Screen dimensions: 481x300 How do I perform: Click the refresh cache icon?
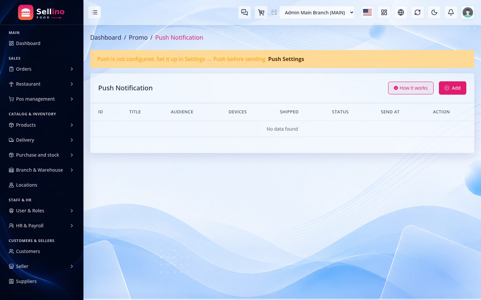418,12
